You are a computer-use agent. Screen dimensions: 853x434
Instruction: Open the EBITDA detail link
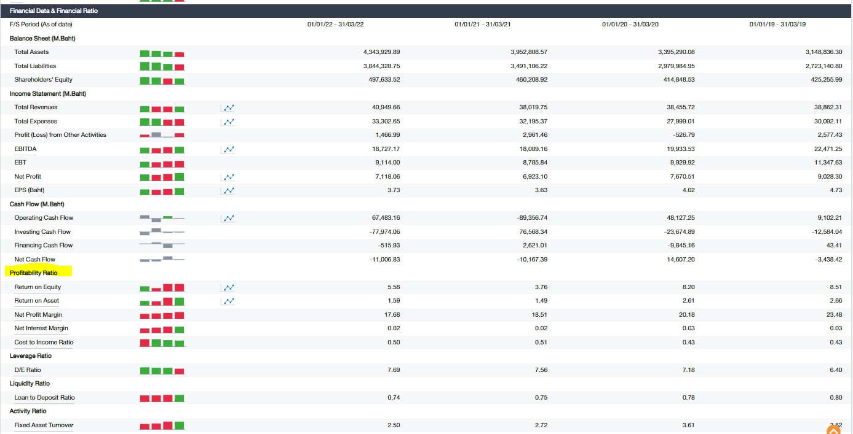[x=26, y=149]
